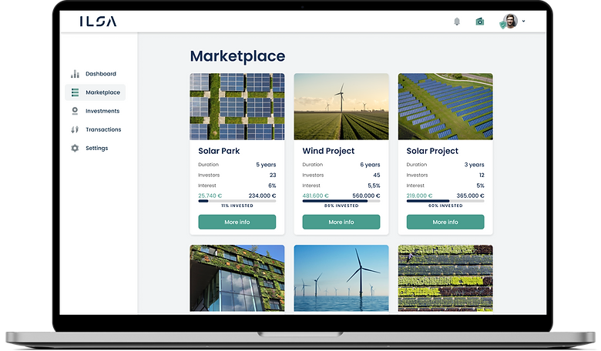The image size is (601, 351).
Task: Click the Transactions arrows icon
Action: [x=75, y=129]
